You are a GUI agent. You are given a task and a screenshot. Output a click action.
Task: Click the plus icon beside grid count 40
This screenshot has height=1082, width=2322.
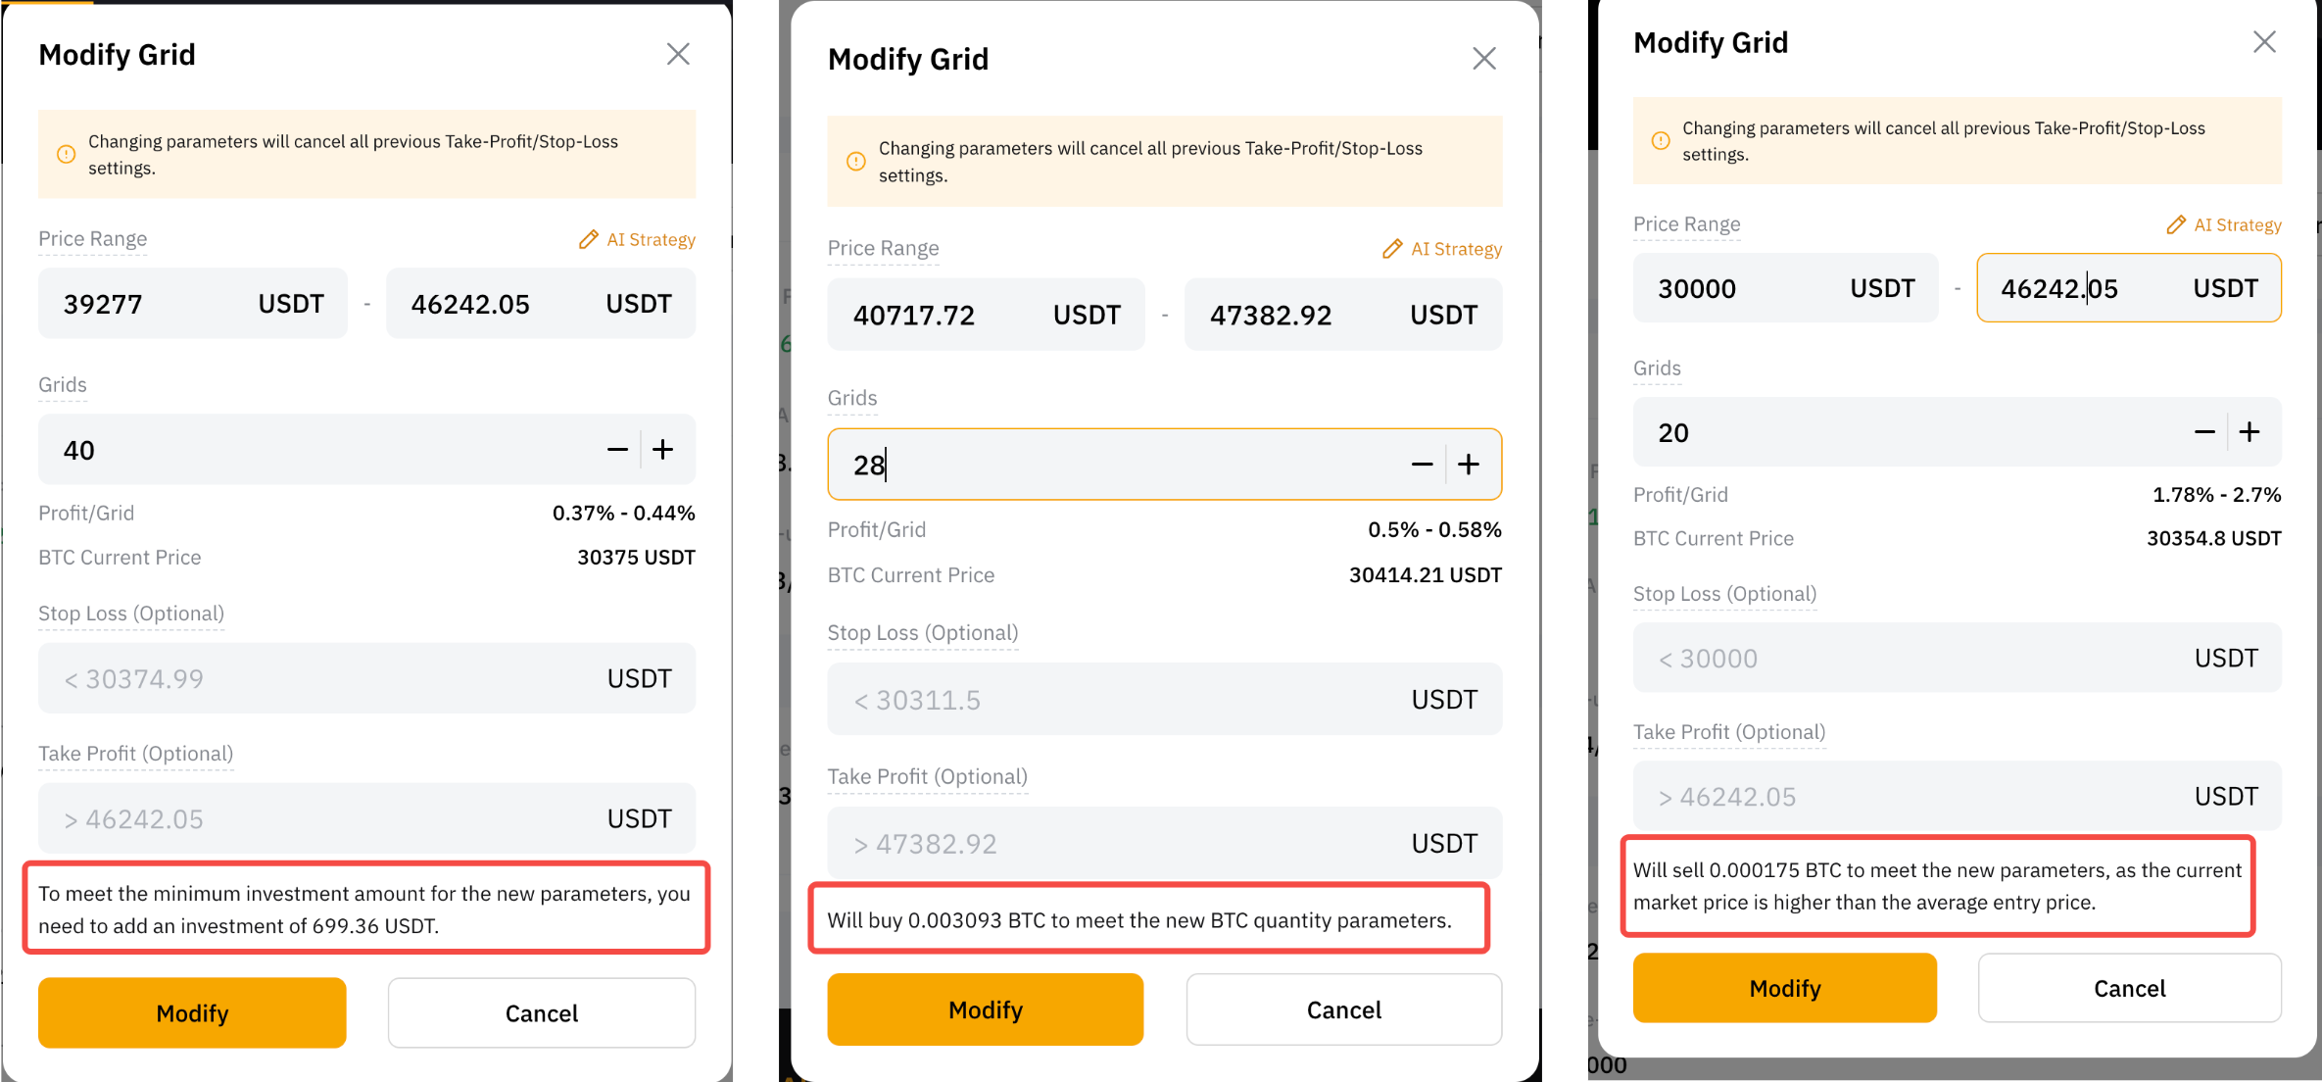(x=663, y=450)
